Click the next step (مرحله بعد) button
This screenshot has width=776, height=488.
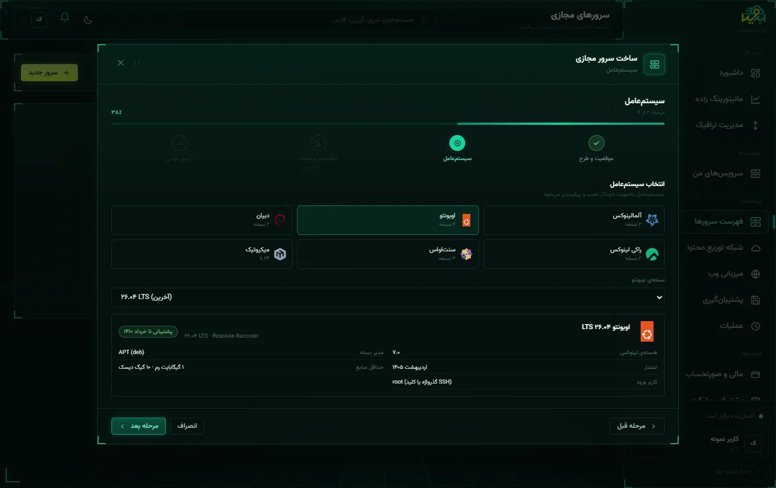139,426
